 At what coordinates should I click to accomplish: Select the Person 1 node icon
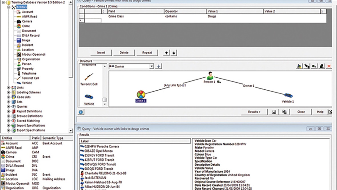point(210,76)
